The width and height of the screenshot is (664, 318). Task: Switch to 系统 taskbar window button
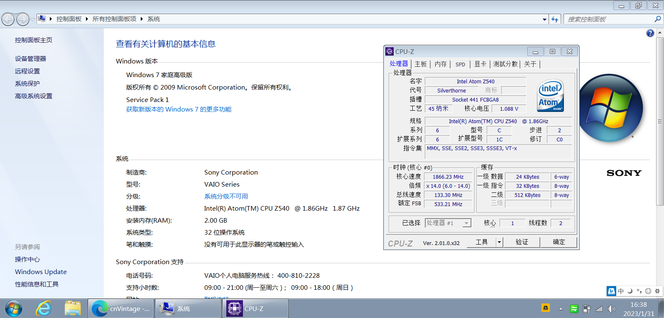point(188,308)
